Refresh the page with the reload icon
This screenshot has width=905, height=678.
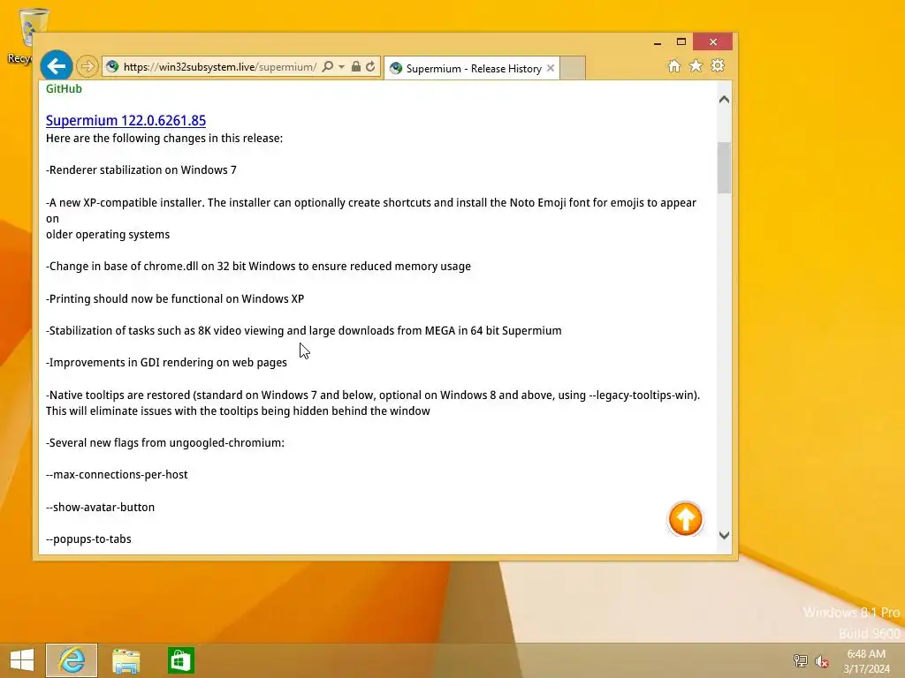click(x=370, y=67)
